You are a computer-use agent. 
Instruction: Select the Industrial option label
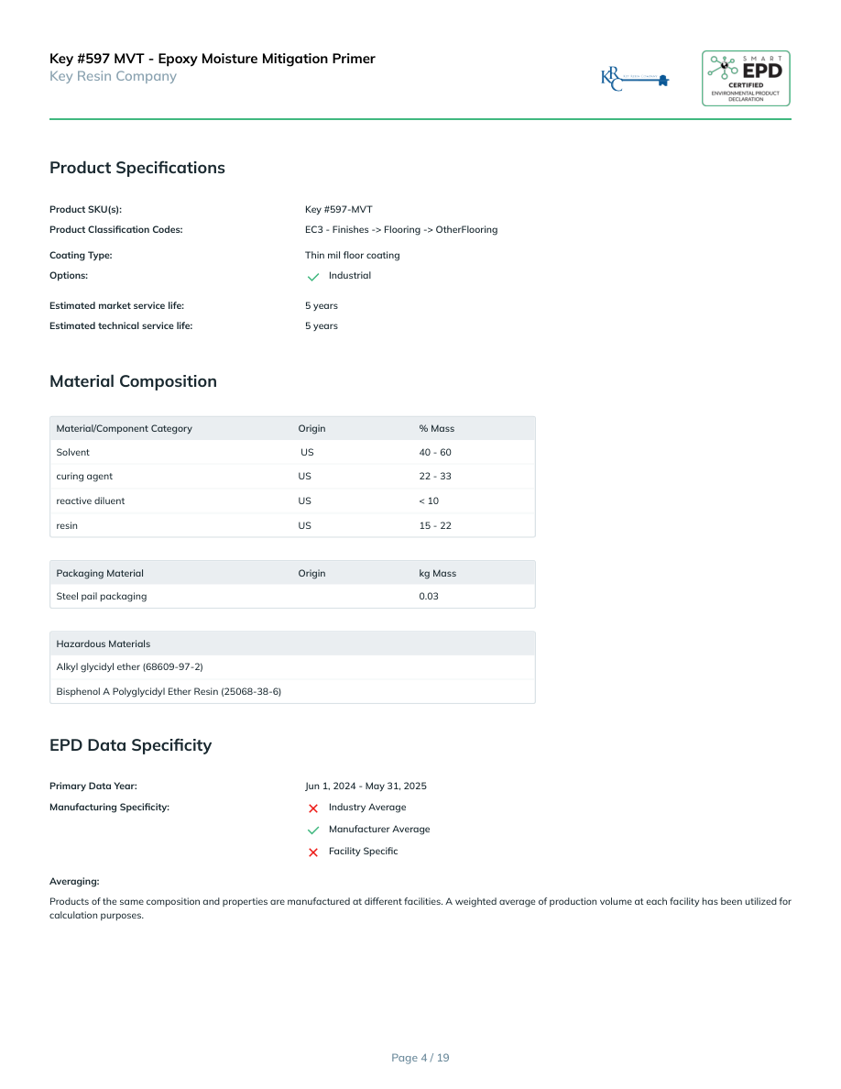coord(350,276)
